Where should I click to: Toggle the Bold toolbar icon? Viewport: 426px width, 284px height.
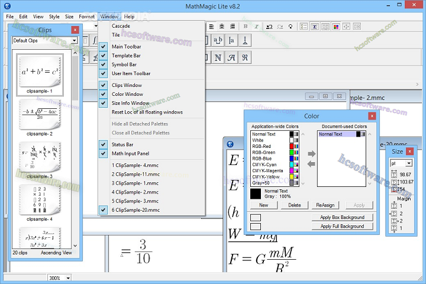coord(246,27)
